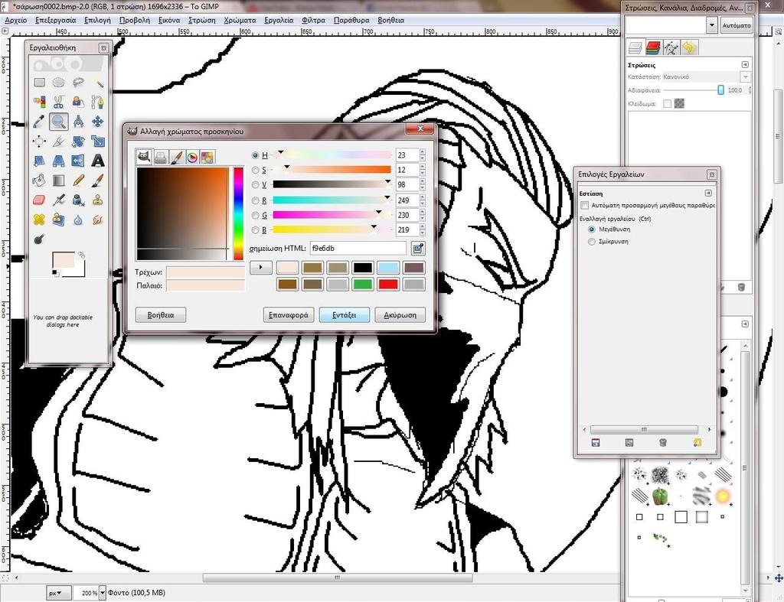
Task: Select the Text tool
Action: click(98, 161)
